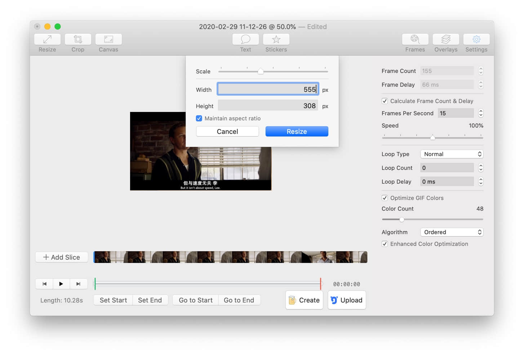Disable Enhanced Color Optimization
The width and height of the screenshot is (524, 355).
pyautogui.click(x=385, y=244)
